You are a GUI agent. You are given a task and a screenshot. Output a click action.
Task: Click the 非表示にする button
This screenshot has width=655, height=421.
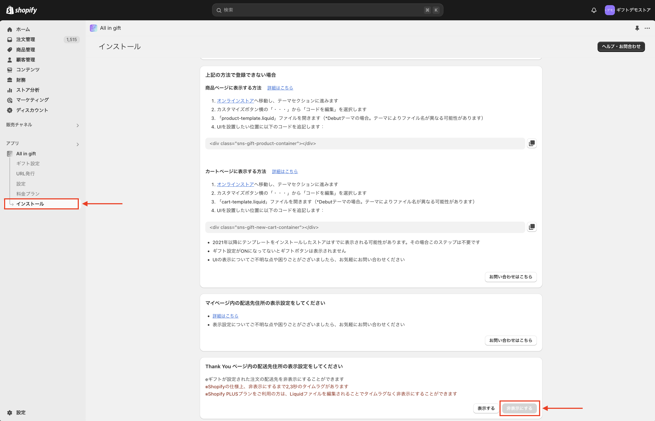(x=519, y=408)
